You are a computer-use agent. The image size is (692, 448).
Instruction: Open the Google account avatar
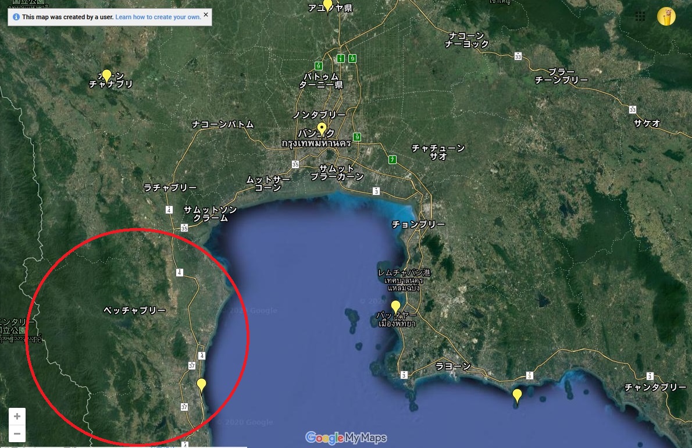[x=666, y=17]
